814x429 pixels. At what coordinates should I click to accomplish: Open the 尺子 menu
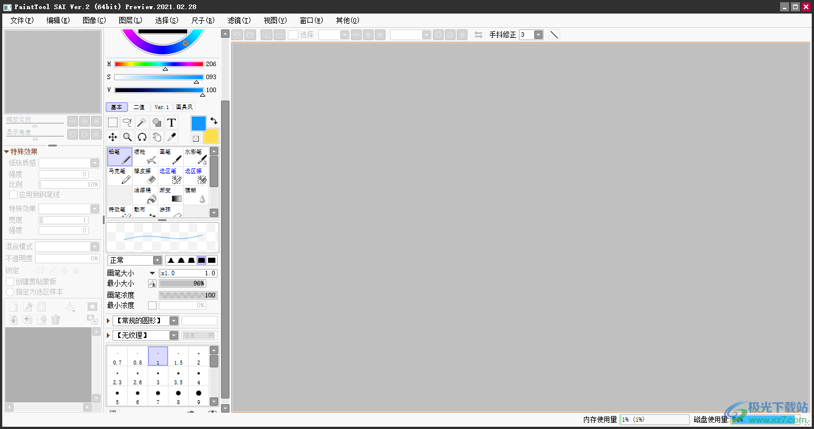[x=203, y=20]
